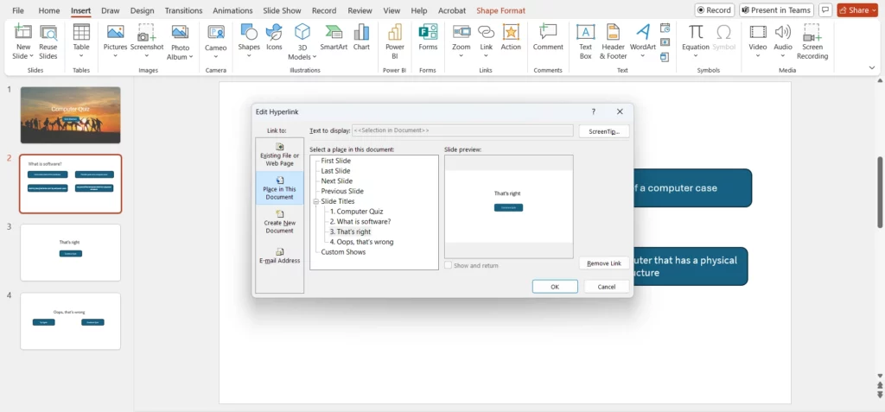Select '4. Oops, that's wrong' slide title
The image size is (885, 412).
click(x=361, y=242)
